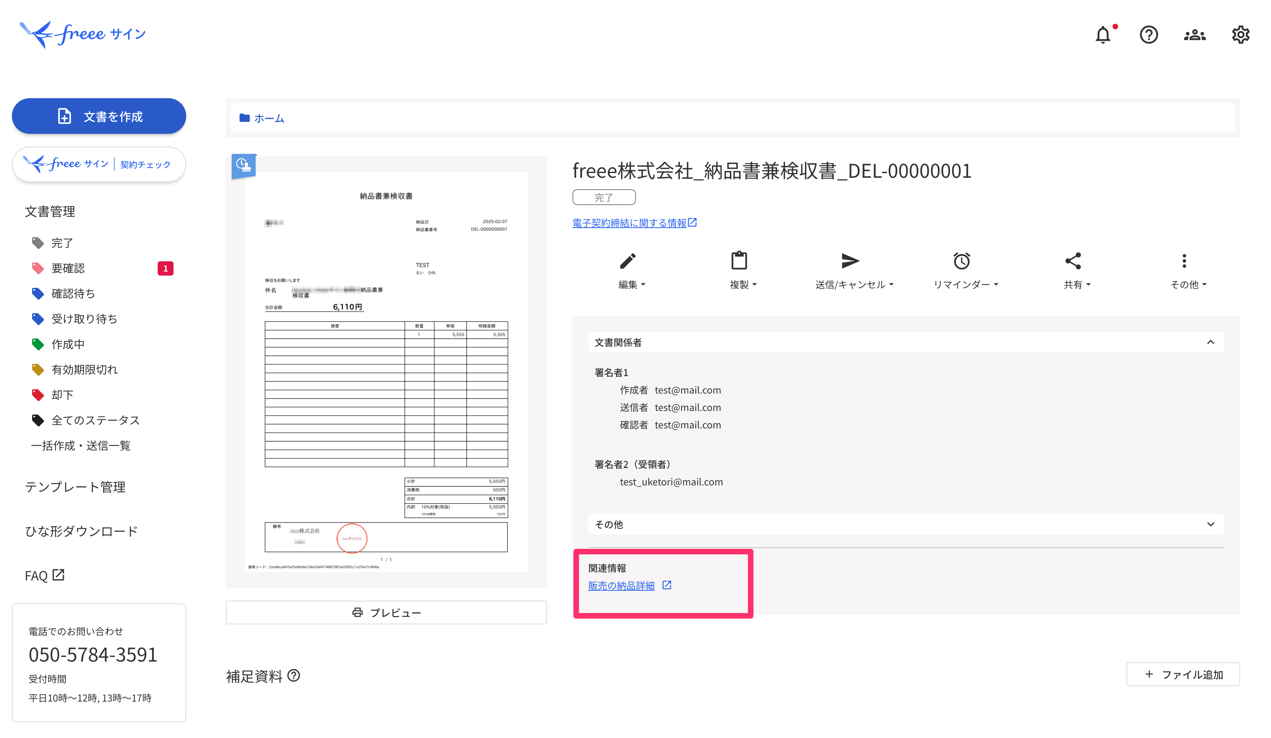
Task: Click the blue tag icon beside 確認待ち
Action: [x=38, y=293]
